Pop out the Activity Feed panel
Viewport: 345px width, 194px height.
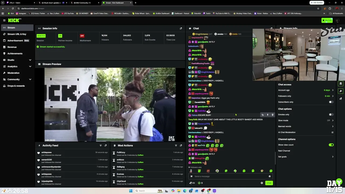click(105, 145)
